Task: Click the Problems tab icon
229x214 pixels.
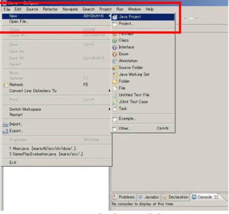Action: click(x=115, y=197)
